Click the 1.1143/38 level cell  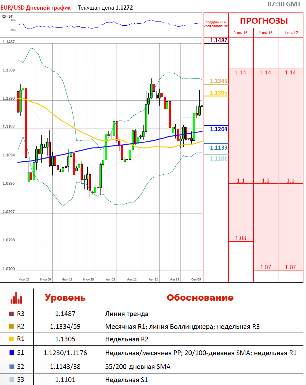pos(65,367)
